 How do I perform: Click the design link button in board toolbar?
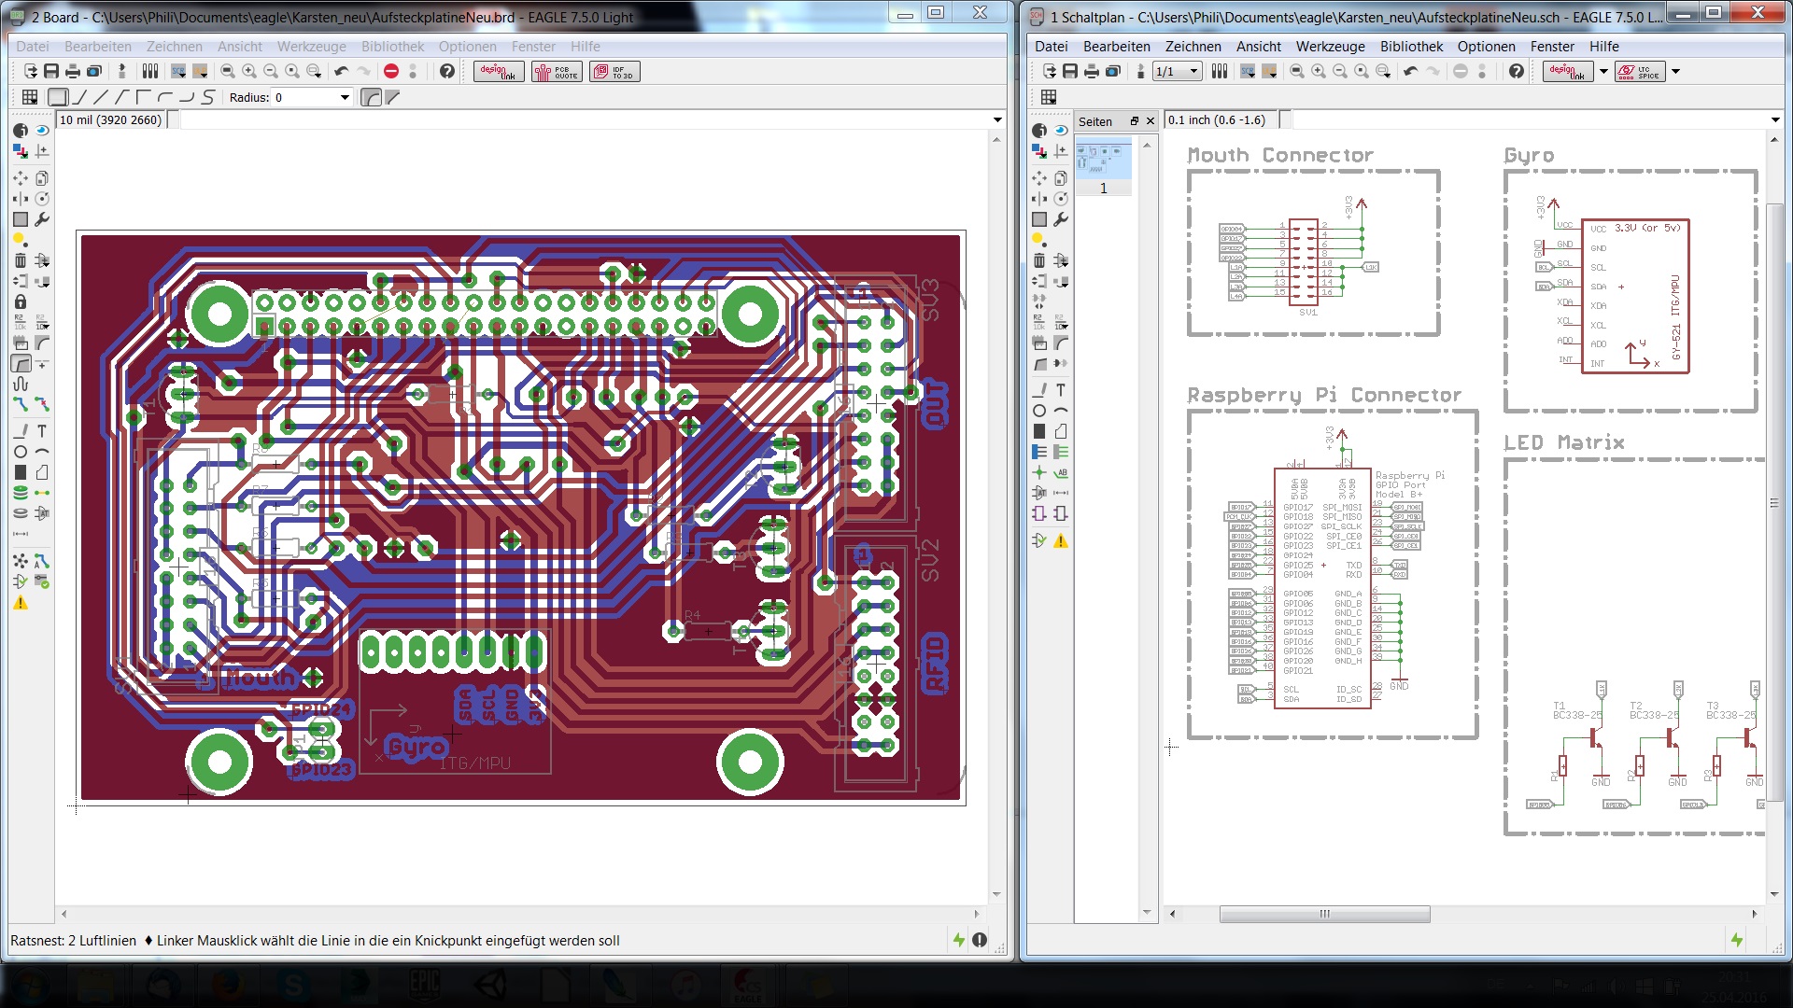tap(498, 72)
